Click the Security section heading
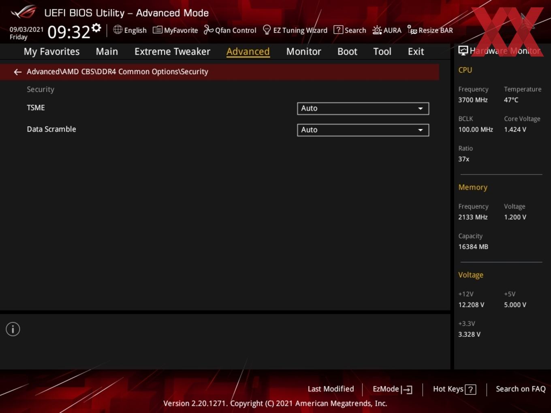Viewport: 551px width, 413px height. pos(41,89)
